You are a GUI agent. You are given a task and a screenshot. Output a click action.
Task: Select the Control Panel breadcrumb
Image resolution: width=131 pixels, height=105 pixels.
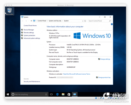42,21
